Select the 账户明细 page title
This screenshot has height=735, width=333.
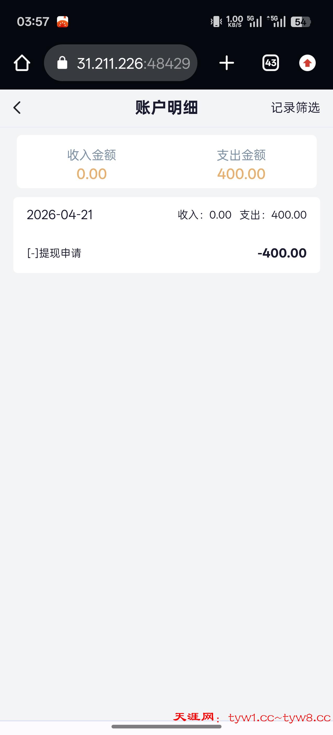click(167, 108)
